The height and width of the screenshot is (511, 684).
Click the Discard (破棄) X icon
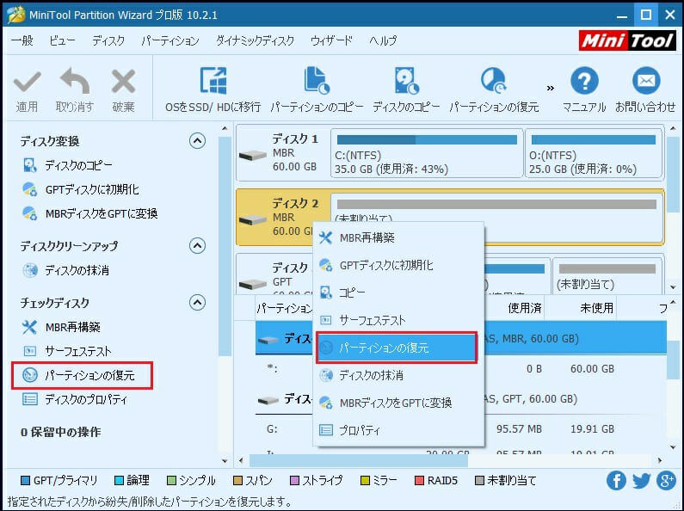click(x=123, y=82)
